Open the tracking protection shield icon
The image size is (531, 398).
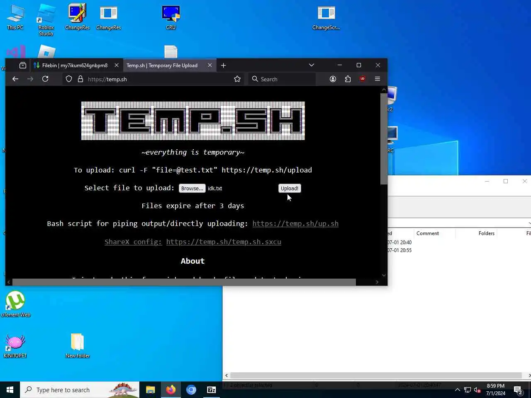tap(69, 79)
